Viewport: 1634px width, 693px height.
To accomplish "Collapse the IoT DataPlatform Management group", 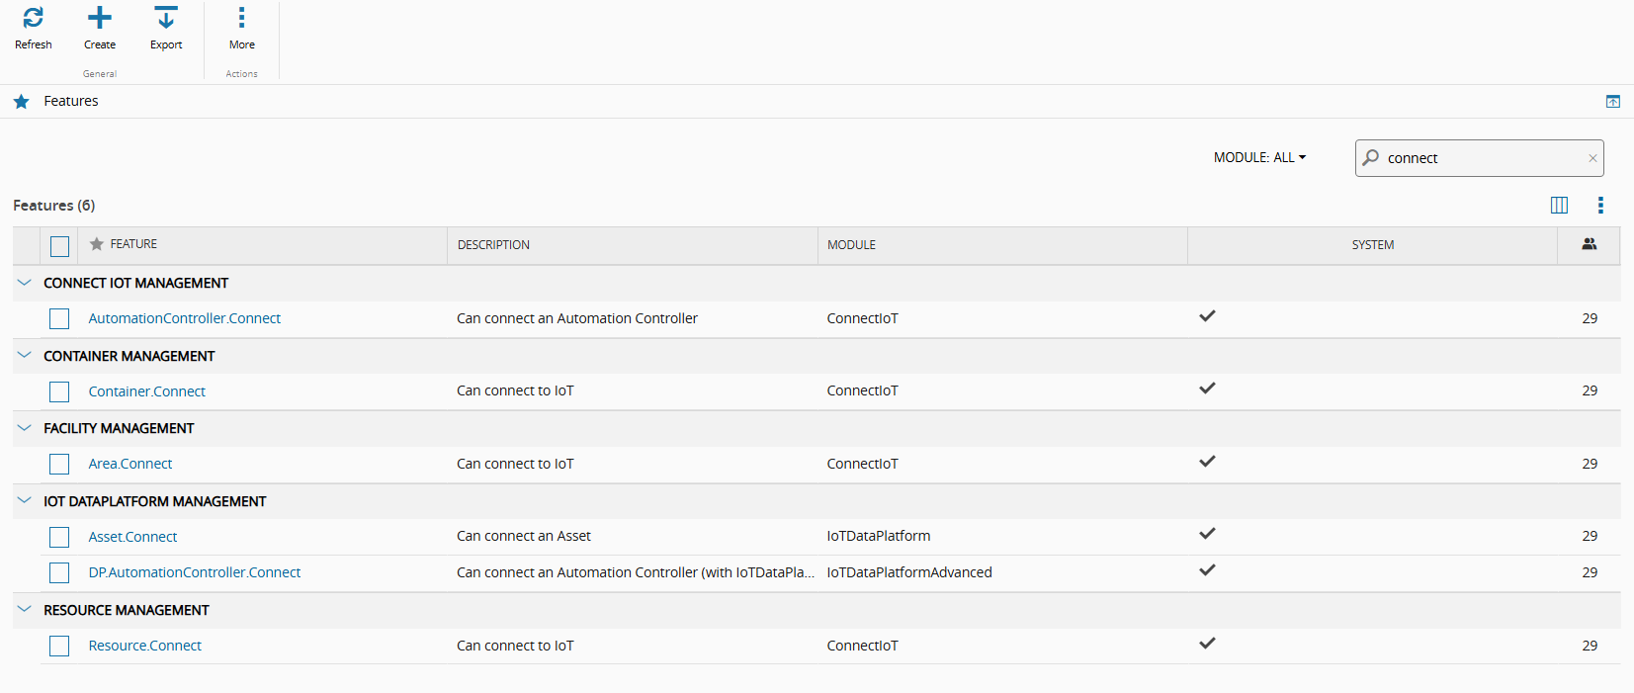I will pos(25,501).
